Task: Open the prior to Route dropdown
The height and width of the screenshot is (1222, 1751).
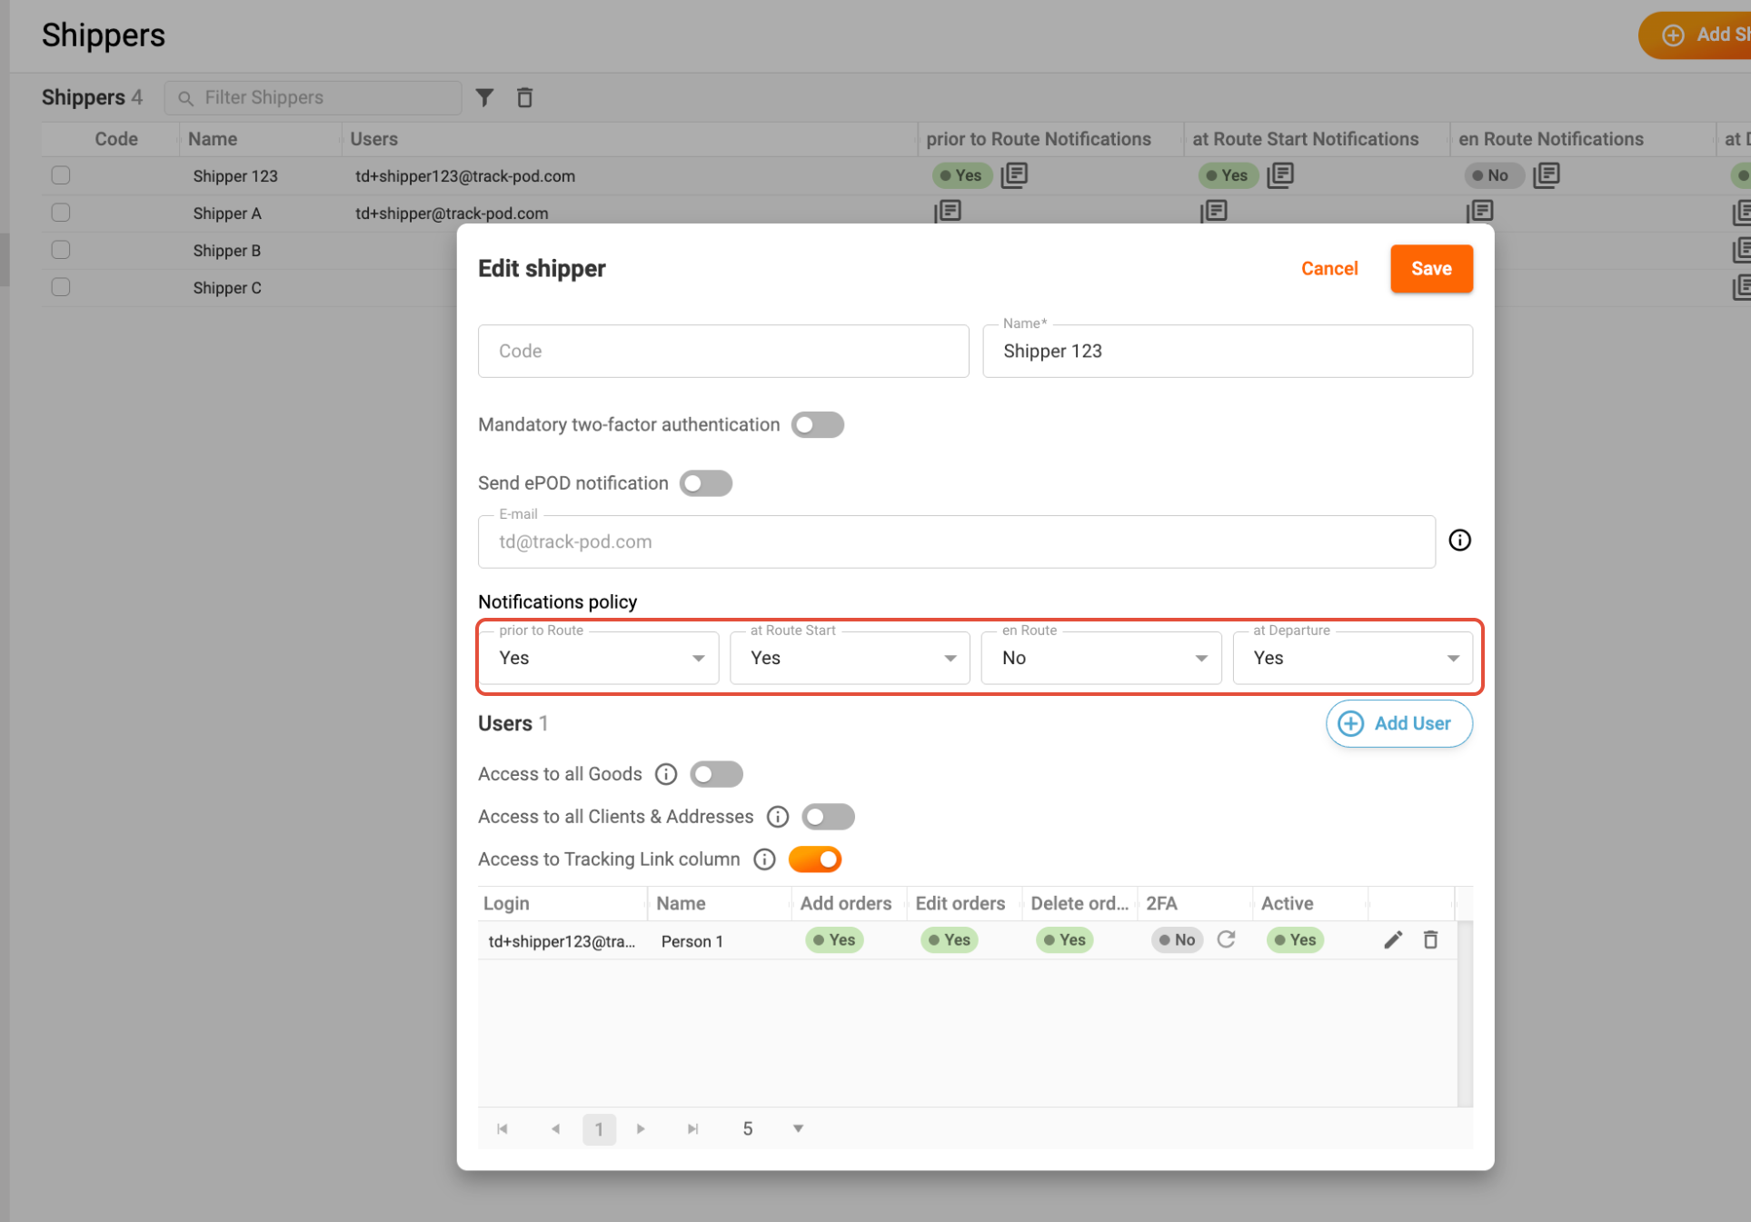Action: coord(600,658)
